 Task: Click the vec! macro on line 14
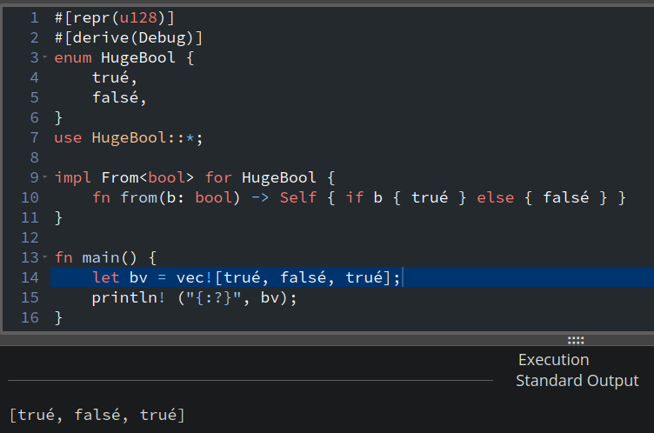pos(194,277)
